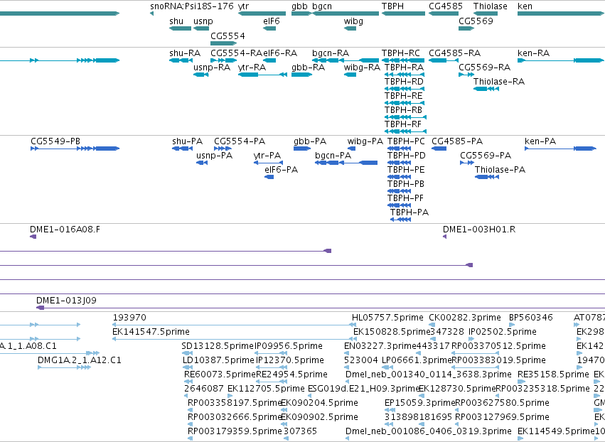
Task: Select the ken-RA transcript label
Action: 533,53
